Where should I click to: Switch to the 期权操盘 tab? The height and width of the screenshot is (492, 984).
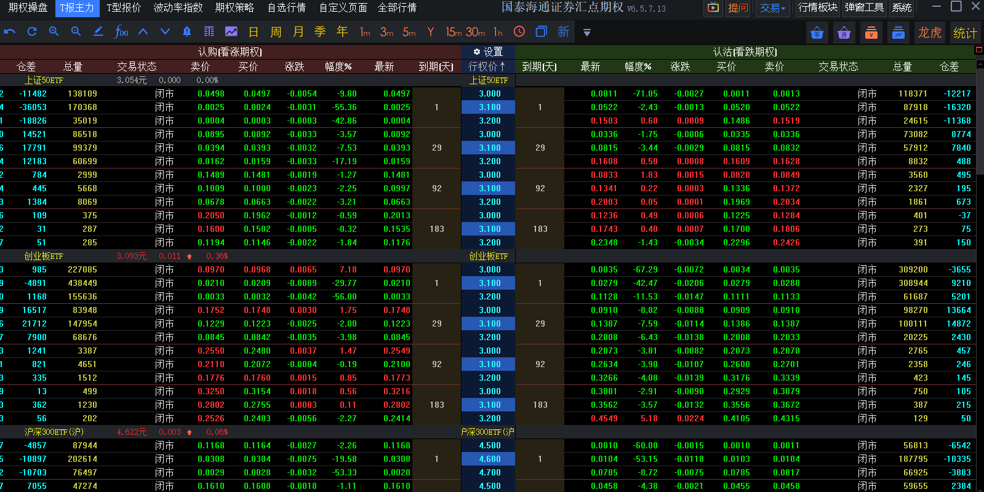(28, 7)
